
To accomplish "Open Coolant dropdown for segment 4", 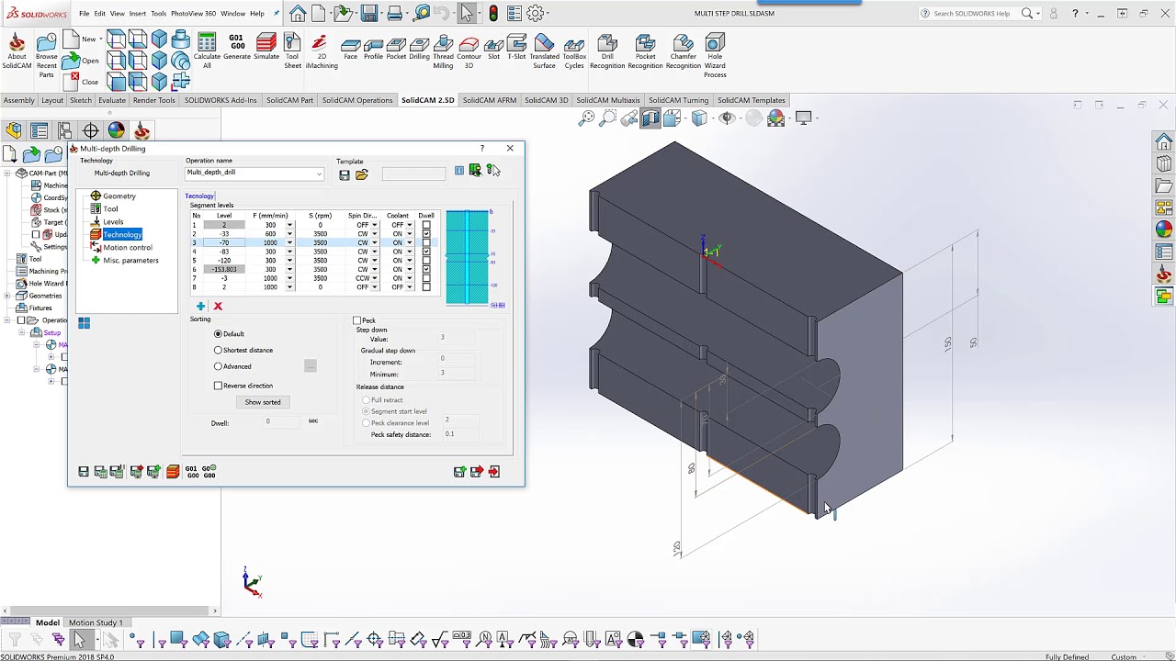I will 409,252.
